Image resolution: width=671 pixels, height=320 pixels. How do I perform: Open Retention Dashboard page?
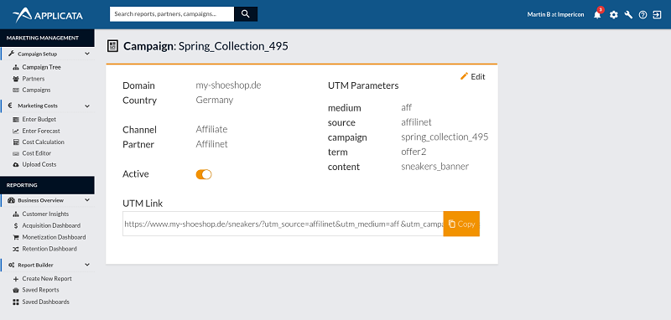tap(49, 249)
